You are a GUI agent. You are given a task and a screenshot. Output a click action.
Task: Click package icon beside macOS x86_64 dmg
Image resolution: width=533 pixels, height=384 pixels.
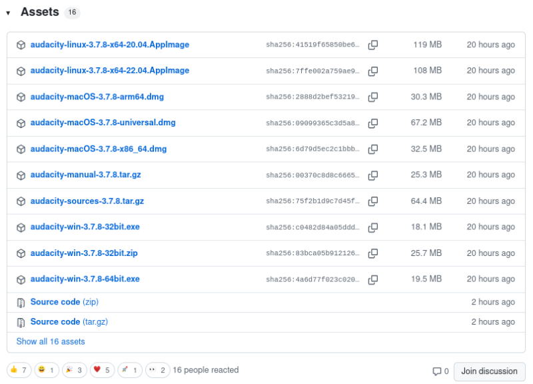[21, 149]
